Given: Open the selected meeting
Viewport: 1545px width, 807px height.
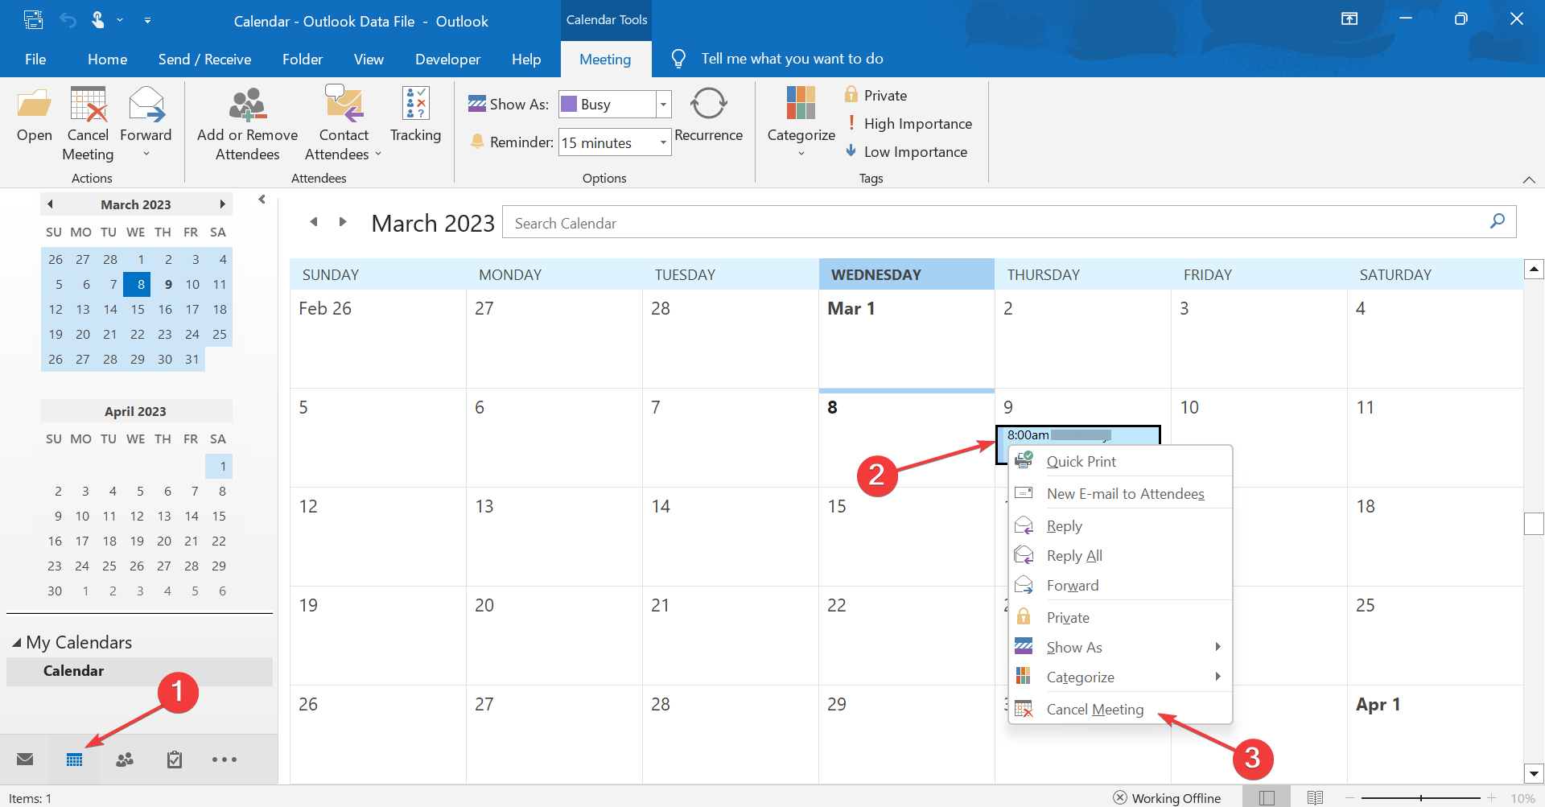Looking at the screenshot, I should tap(34, 122).
